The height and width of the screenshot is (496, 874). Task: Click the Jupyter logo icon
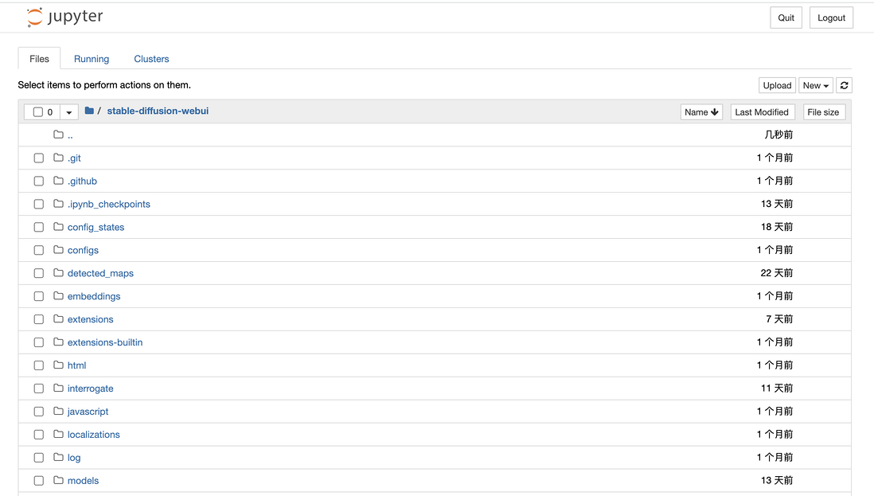coord(34,18)
